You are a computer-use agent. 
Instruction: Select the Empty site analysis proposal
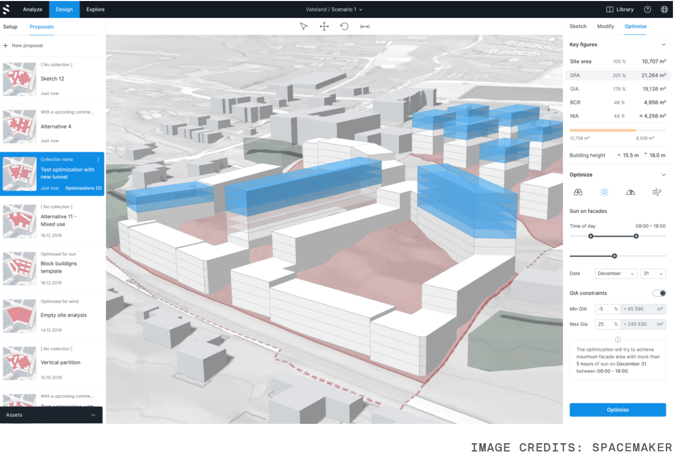(x=52, y=315)
